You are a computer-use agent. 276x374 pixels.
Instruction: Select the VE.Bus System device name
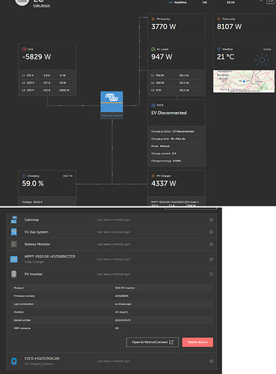(37, 232)
